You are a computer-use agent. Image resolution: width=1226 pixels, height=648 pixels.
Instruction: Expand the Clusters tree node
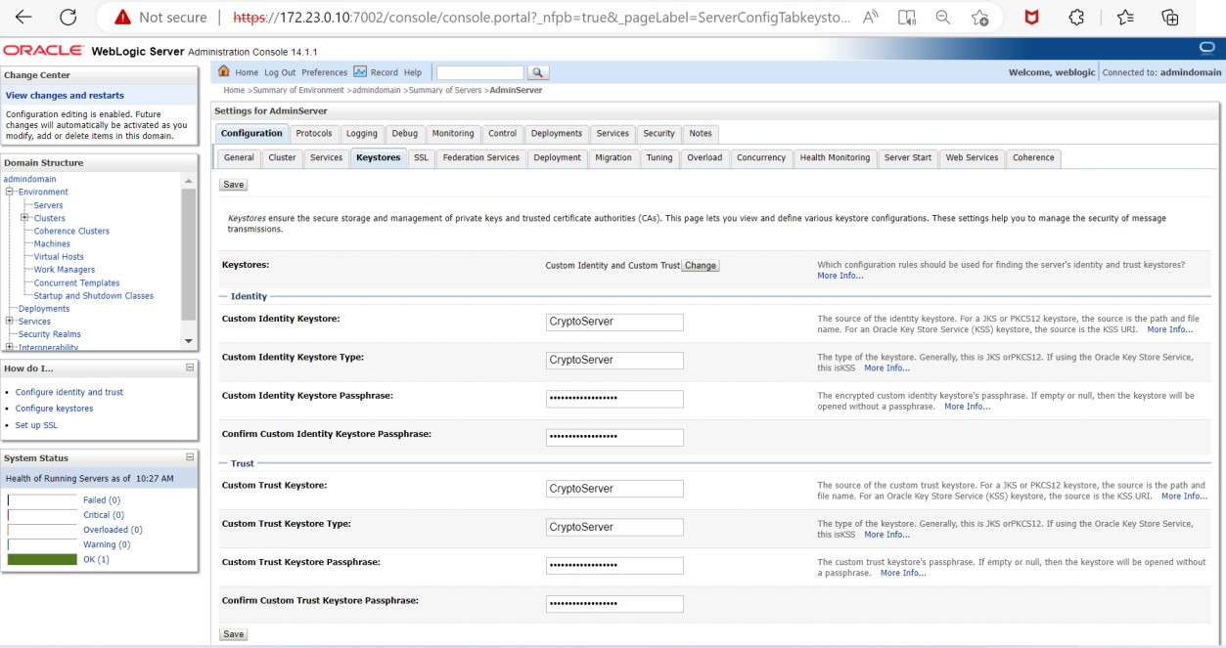[x=24, y=218]
